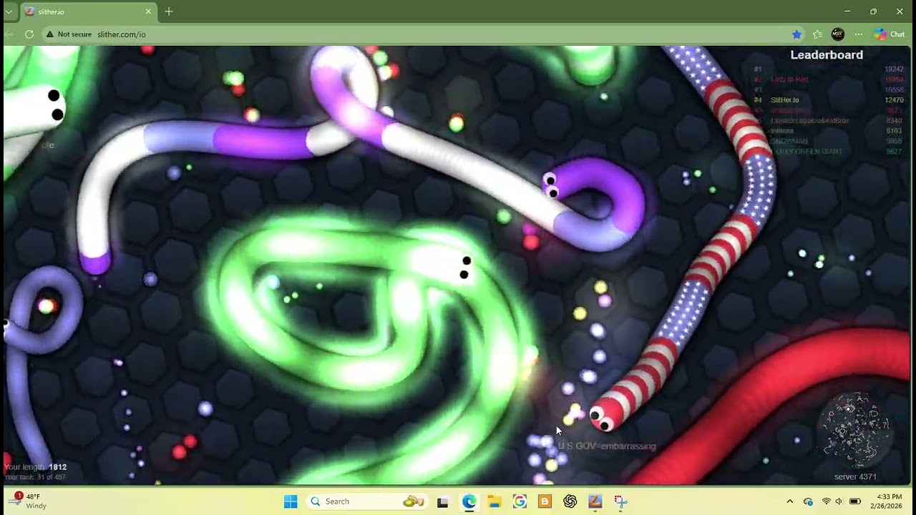Image resolution: width=916 pixels, height=515 pixels.
Task: Click the battery status icon
Action: point(855,501)
